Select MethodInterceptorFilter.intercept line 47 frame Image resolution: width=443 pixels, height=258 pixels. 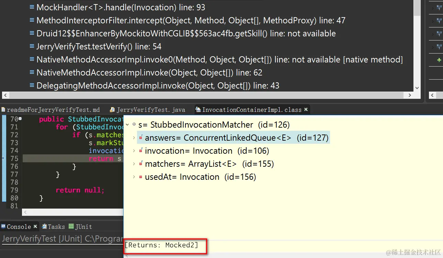click(x=191, y=20)
